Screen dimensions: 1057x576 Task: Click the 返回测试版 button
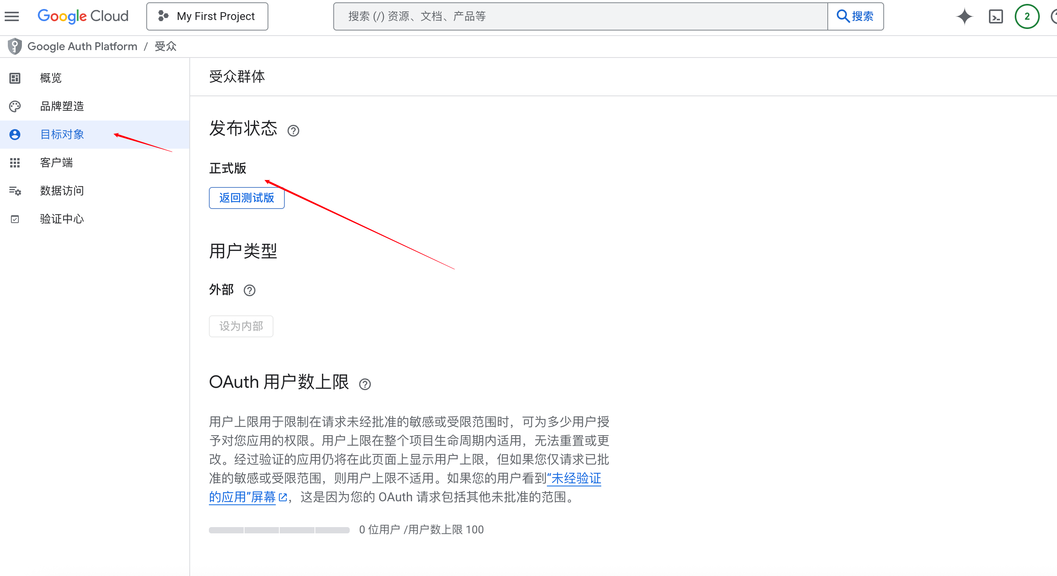coord(246,198)
